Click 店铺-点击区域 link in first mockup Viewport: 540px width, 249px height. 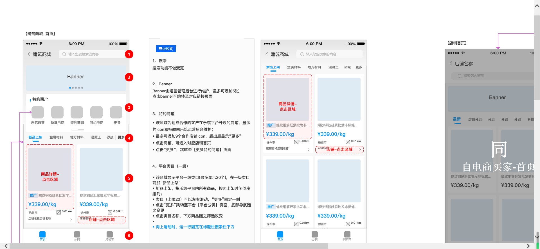pos(102,220)
